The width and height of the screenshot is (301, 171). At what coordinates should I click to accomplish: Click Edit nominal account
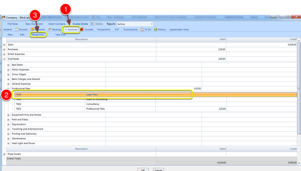point(22,35)
